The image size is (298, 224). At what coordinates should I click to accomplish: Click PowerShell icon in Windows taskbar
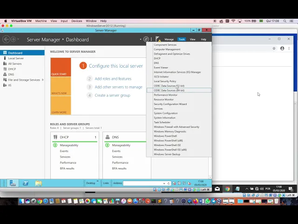(x=26, y=183)
